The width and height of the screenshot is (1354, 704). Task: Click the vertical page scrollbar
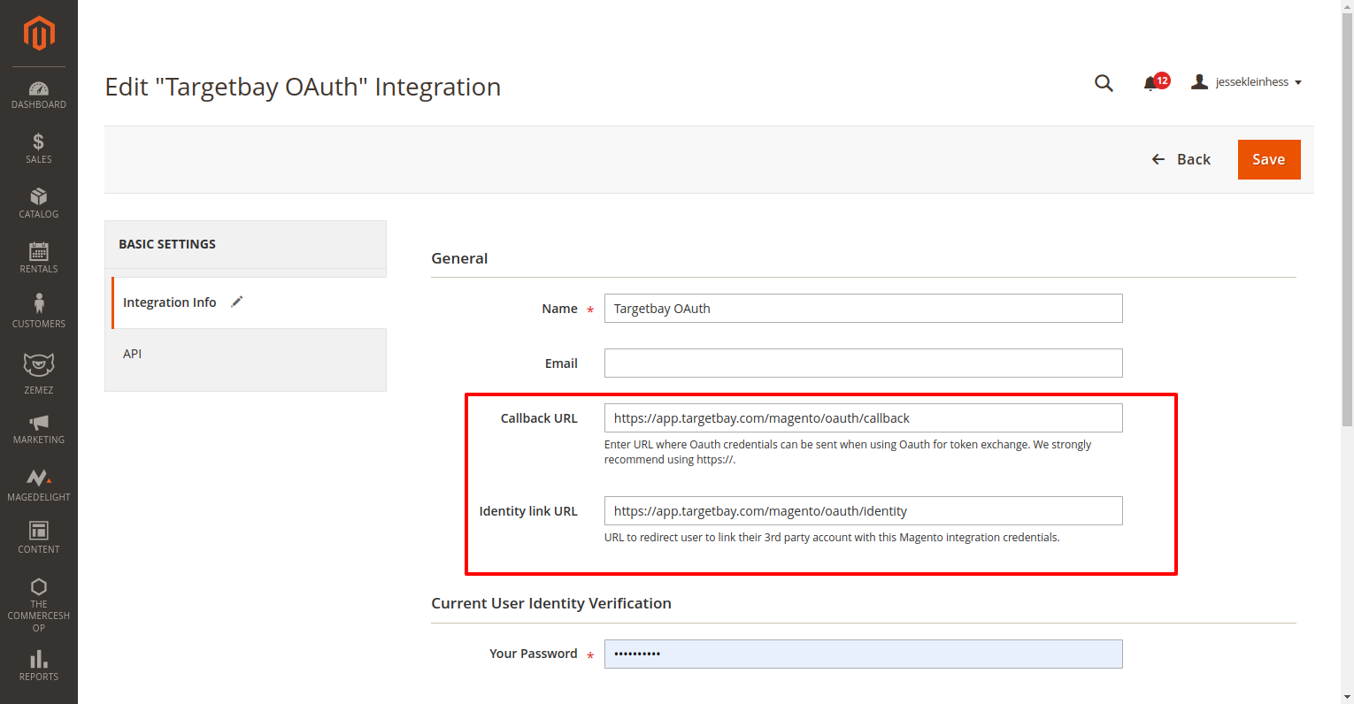click(1347, 221)
